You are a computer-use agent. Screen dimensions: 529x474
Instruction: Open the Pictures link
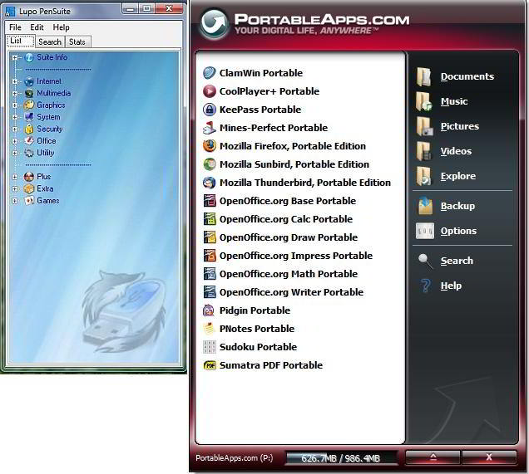(459, 126)
